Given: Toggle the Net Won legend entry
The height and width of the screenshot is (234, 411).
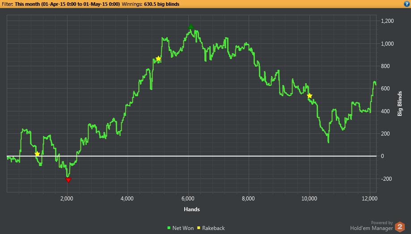Looking at the screenshot, I should 180,228.
